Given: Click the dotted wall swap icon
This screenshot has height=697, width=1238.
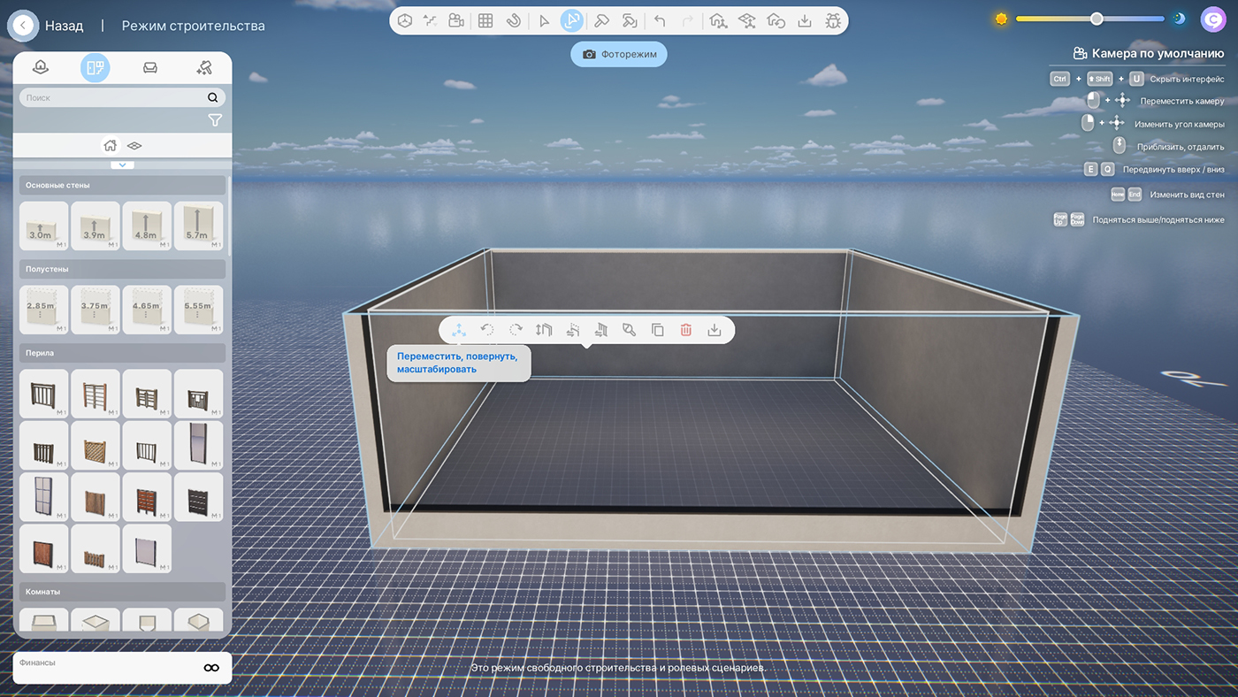Looking at the screenshot, I should tap(572, 330).
